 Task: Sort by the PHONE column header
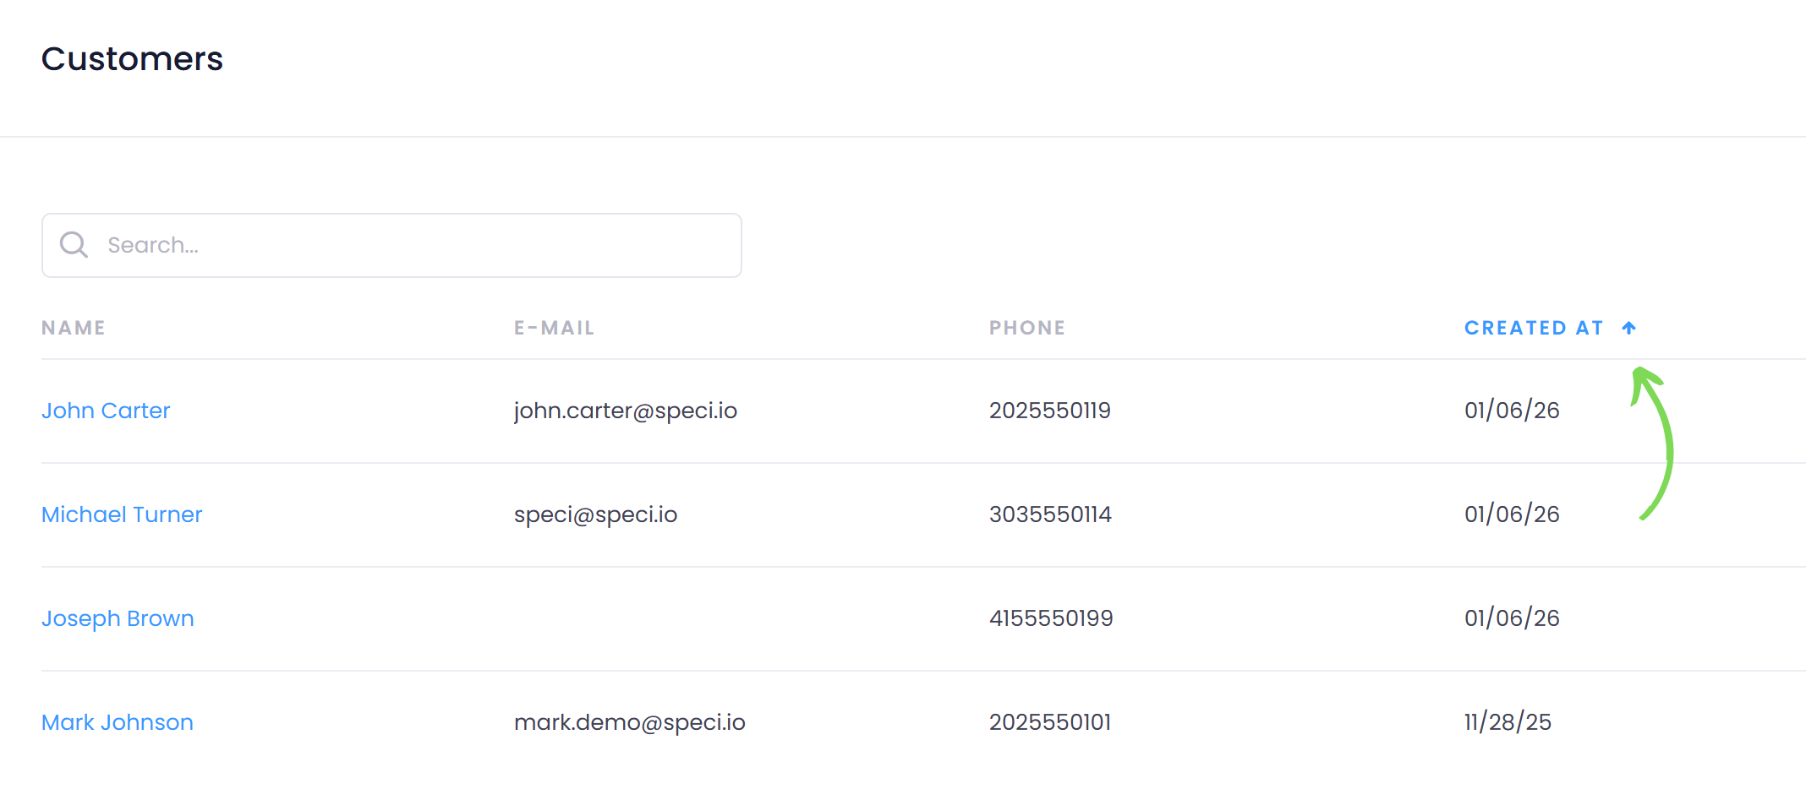point(1026,328)
